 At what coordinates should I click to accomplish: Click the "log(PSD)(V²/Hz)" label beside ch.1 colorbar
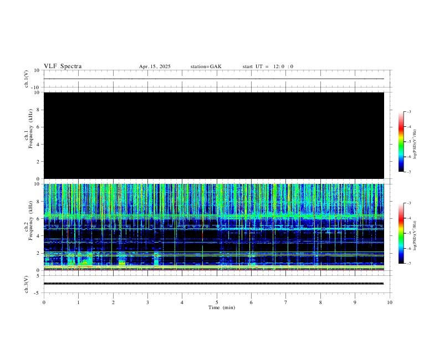click(415, 145)
